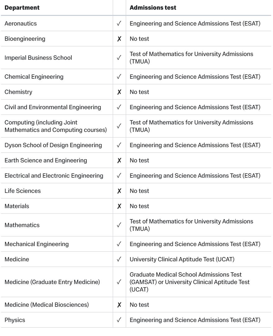Select the Admissions test column header

click(x=153, y=8)
